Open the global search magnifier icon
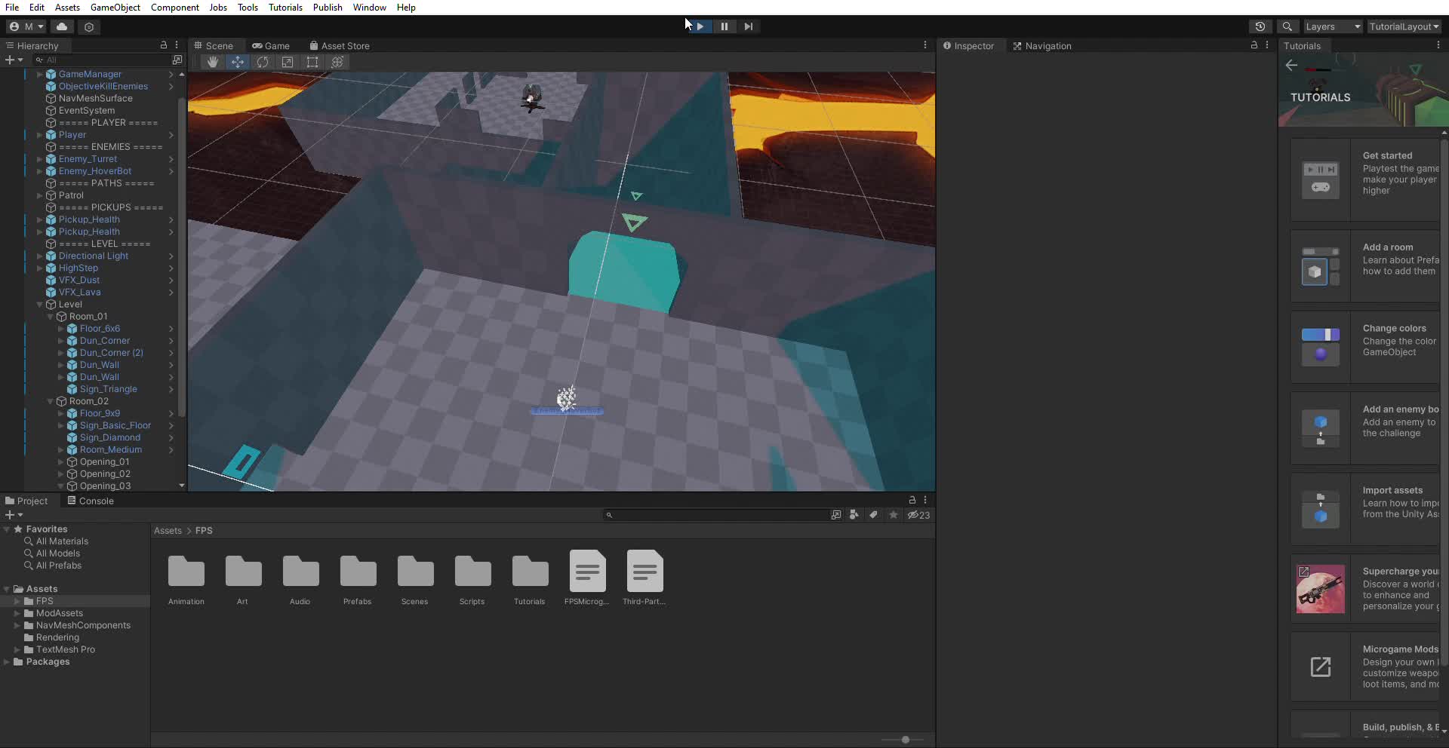The image size is (1449, 748). (1287, 26)
